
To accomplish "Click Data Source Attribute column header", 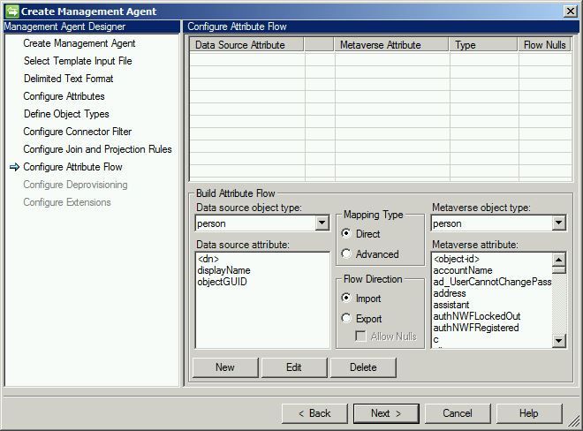I will (x=246, y=45).
